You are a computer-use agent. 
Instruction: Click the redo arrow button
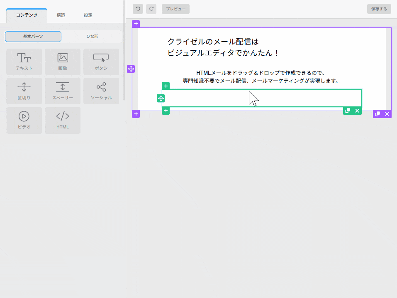151,9
